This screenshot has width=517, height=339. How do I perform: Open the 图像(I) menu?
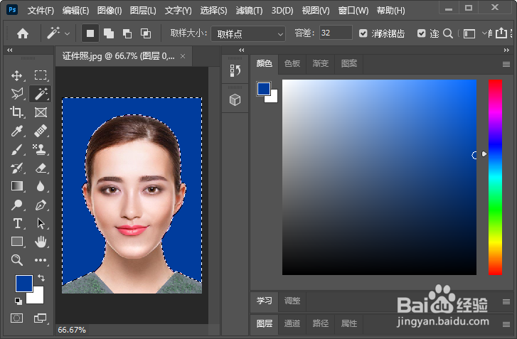110,11
